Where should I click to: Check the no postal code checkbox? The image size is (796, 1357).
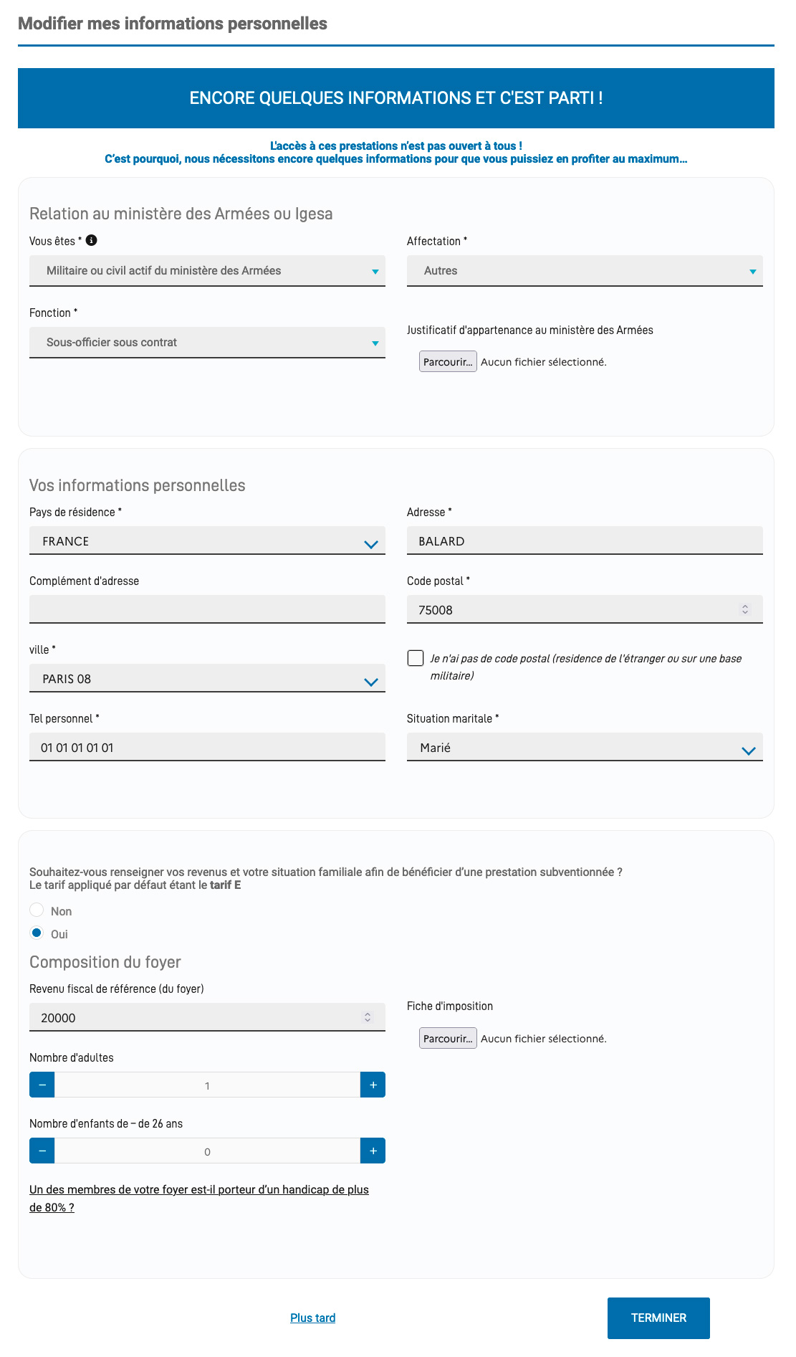click(416, 658)
